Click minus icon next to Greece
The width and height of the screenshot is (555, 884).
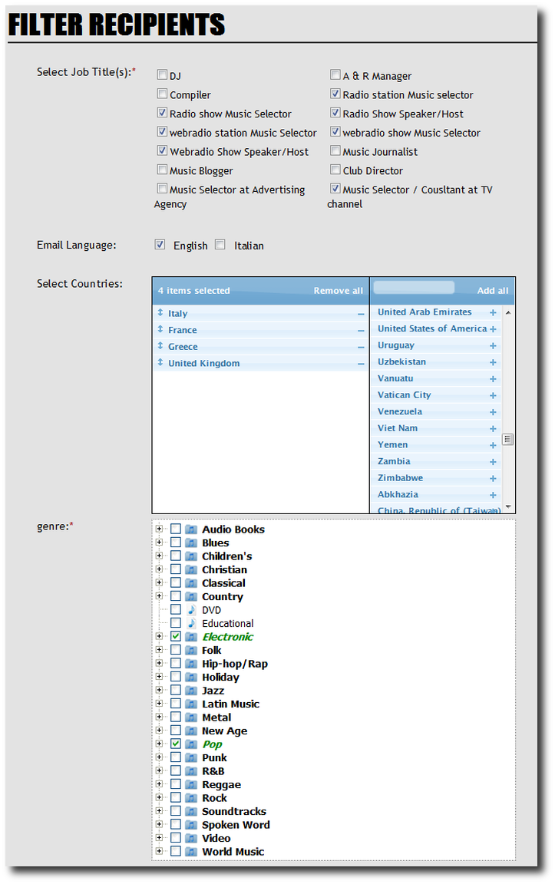coord(361,347)
